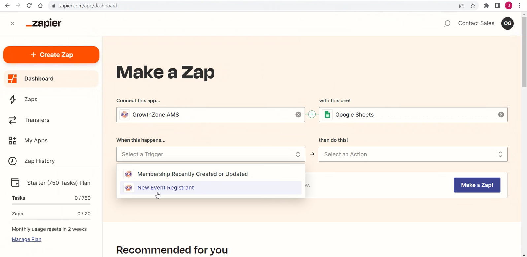Click the page vertical scrollbar thumb
The image size is (527, 257).
(524, 52)
